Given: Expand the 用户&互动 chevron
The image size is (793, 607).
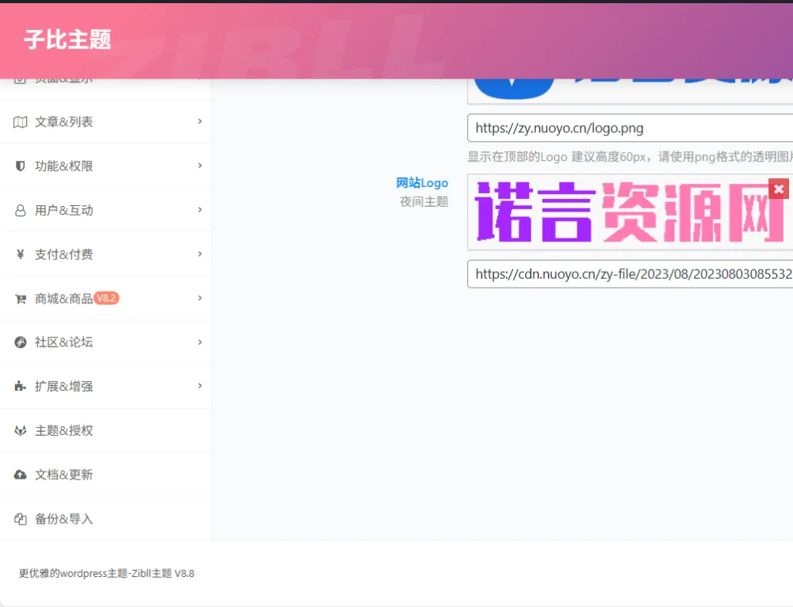Looking at the screenshot, I should click(200, 210).
